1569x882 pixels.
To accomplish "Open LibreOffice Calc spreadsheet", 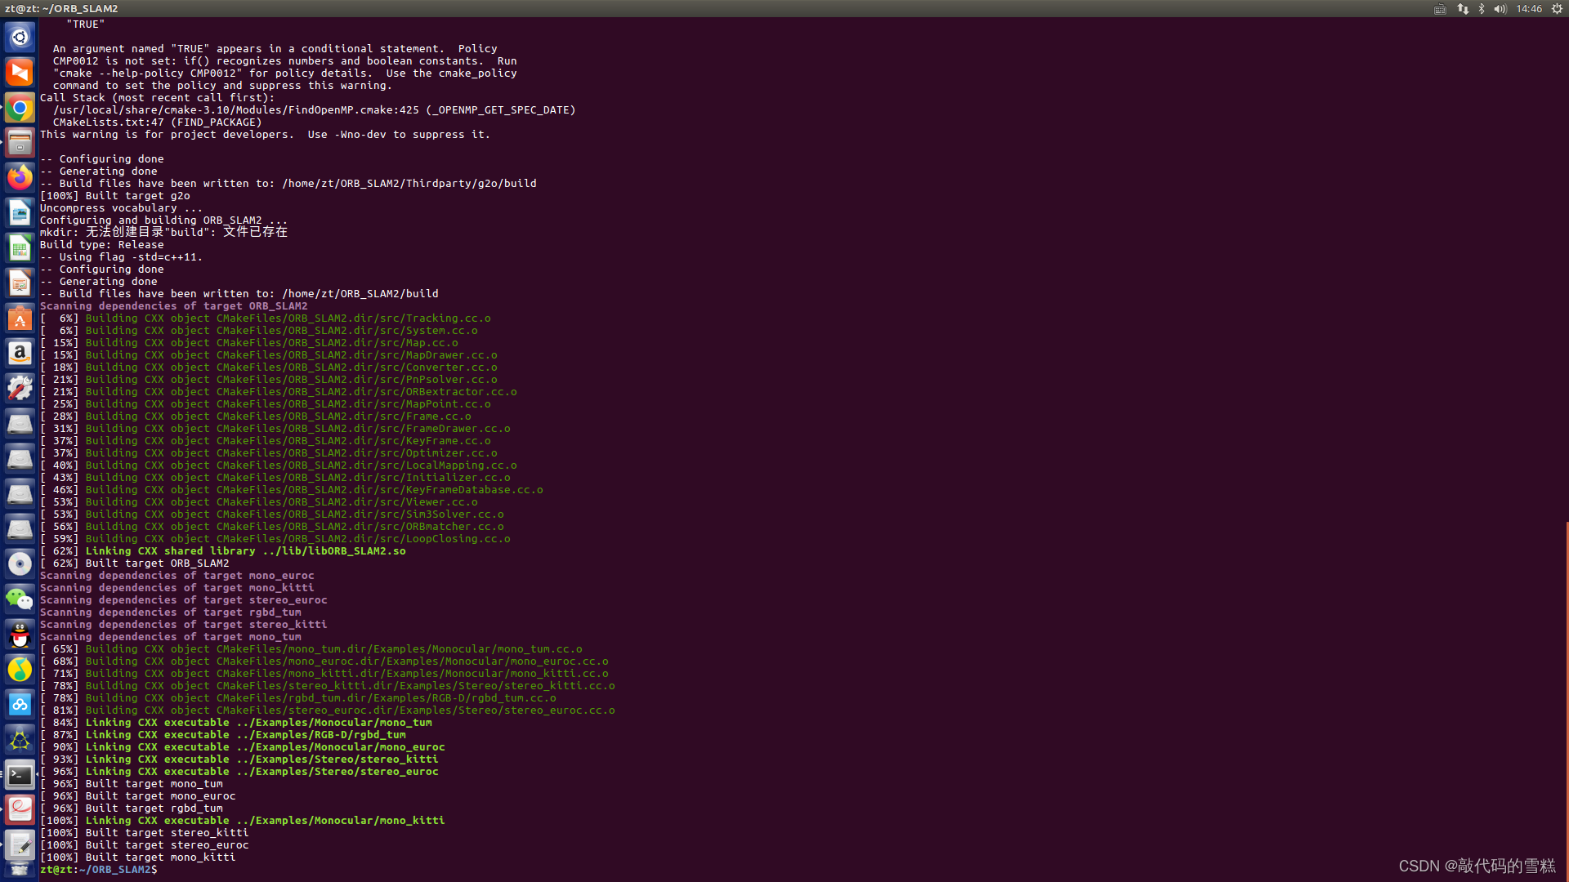I will tap(20, 248).
